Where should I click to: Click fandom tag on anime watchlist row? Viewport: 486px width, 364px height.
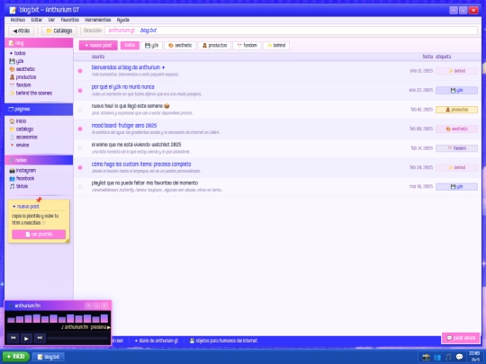[x=456, y=148]
